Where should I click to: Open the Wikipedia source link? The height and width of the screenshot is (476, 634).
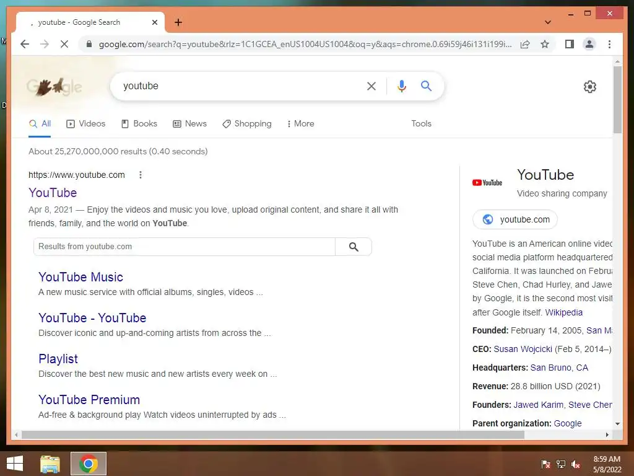click(x=563, y=312)
